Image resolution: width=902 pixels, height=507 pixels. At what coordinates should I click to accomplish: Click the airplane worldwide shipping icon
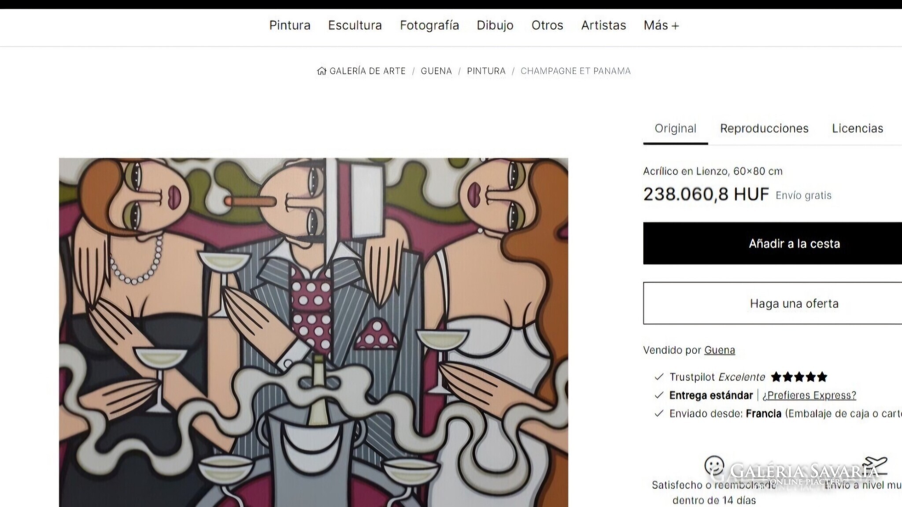pyautogui.click(x=875, y=465)
